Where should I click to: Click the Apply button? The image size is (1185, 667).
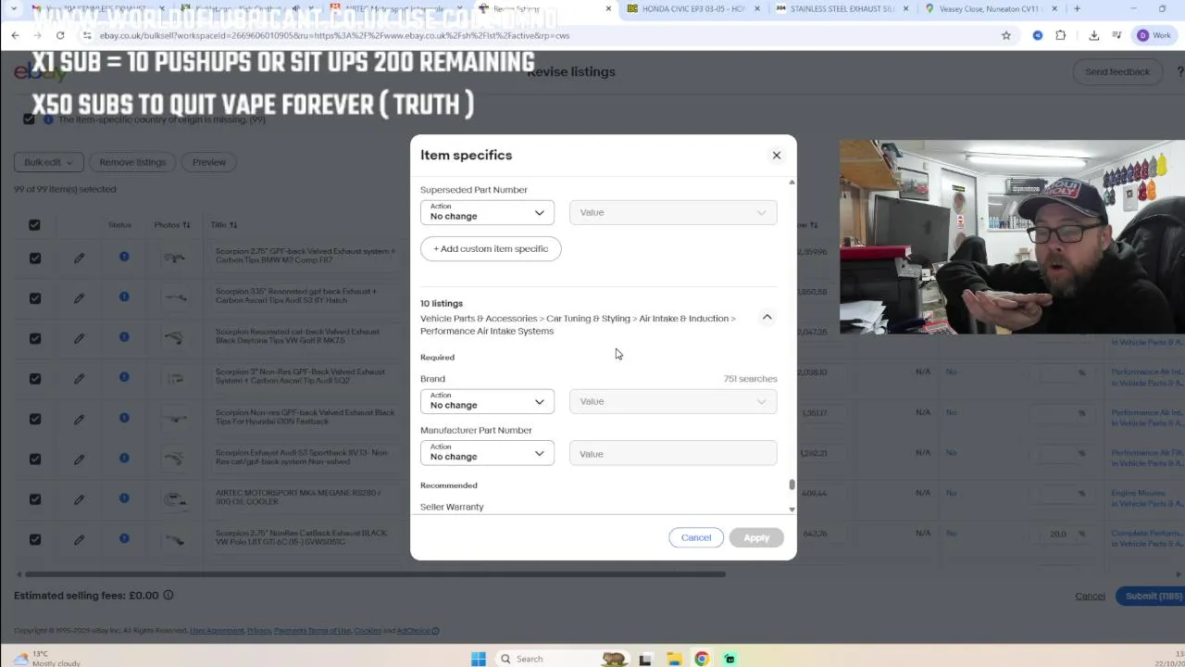[x=756, y=537]
